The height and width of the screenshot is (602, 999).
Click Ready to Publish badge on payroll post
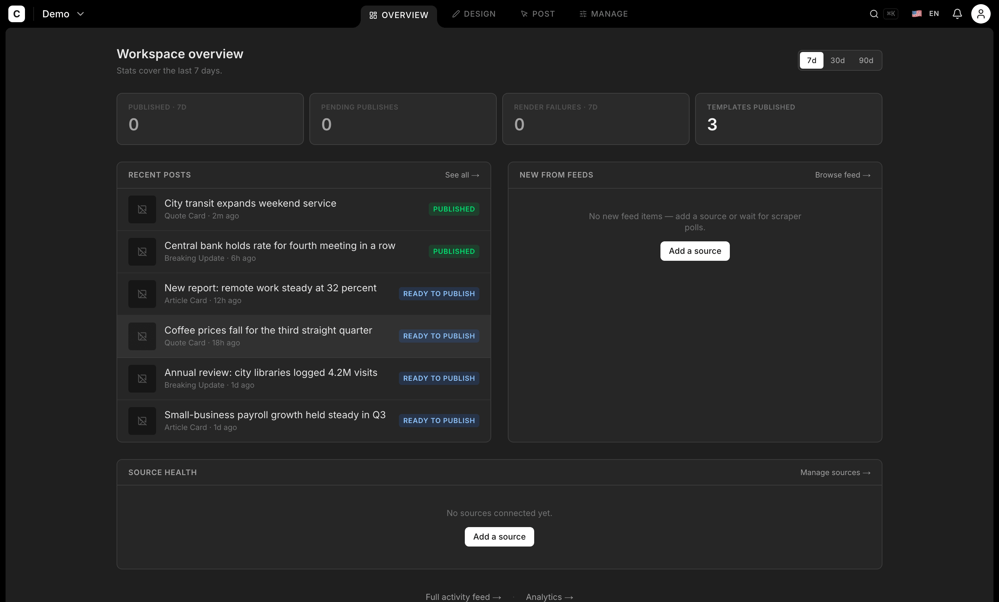tap(439, 420)
